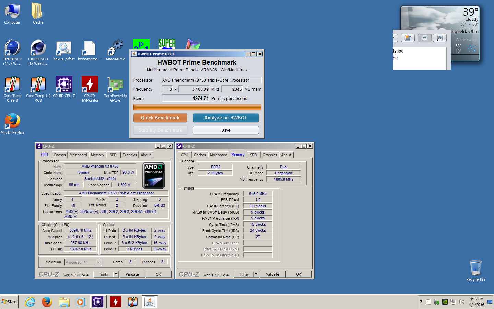Click the frequency field showing 3,100.09
The width and height of the screenshot is (494, 309).
pos(194,89)
